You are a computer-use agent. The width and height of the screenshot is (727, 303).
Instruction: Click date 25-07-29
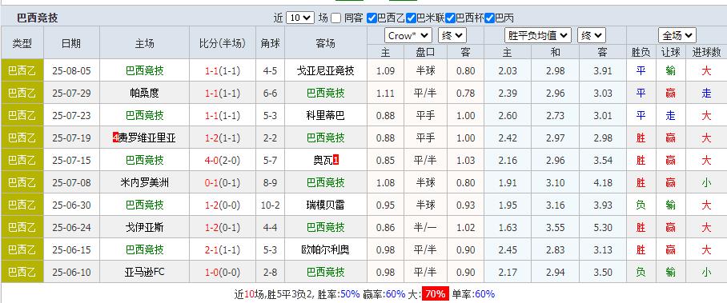[x=71, y=93]
